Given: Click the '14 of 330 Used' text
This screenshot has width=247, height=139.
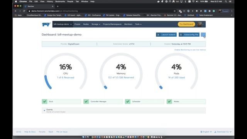Looking at the screenshot, I should click(x=176, y=78).
